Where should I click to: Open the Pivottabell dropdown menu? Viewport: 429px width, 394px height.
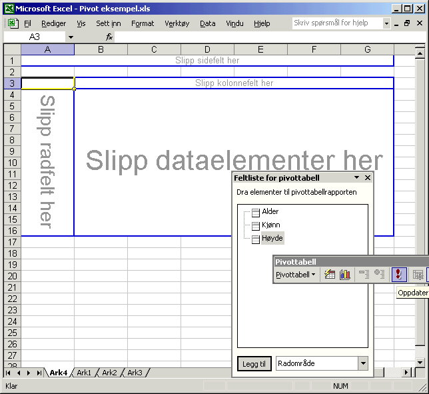(296, 275)
